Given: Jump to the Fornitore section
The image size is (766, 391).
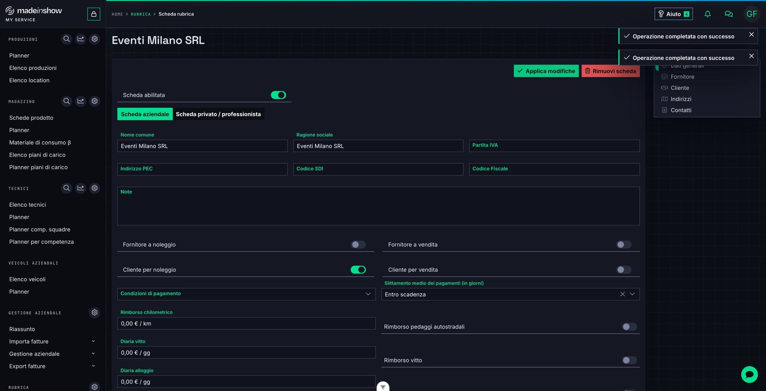Looking at the screenshot, I should click(x=682, y=77).
